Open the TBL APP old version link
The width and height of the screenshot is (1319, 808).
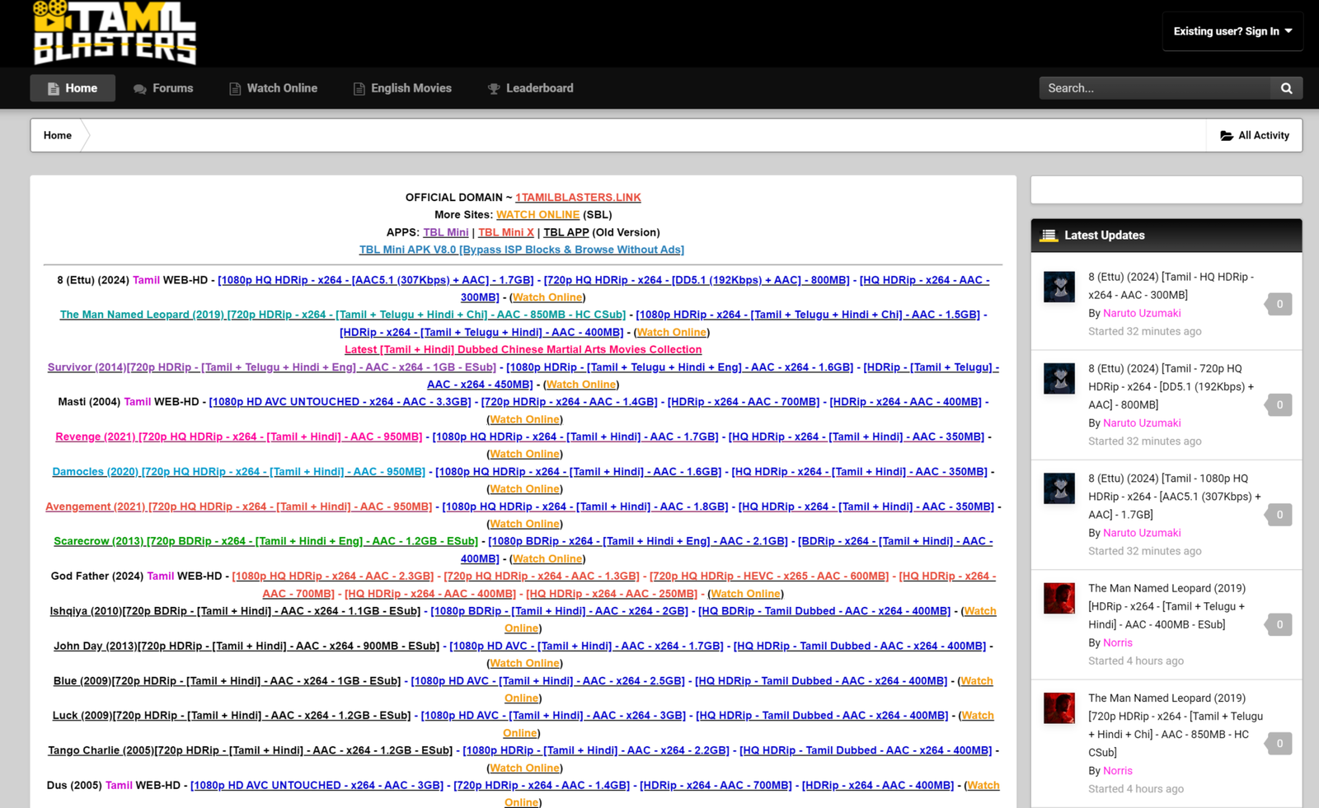[x=566, y=232]
